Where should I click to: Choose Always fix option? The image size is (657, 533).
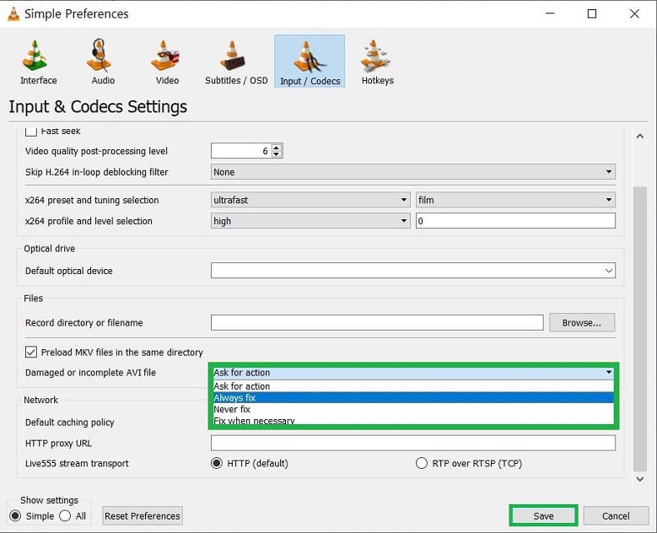click(413, 398)
